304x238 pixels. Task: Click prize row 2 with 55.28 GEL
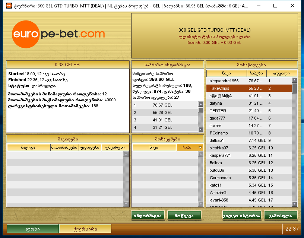pyautogui.click(x=165, y=112)
